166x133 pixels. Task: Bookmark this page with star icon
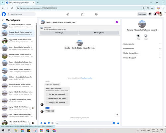152,8
